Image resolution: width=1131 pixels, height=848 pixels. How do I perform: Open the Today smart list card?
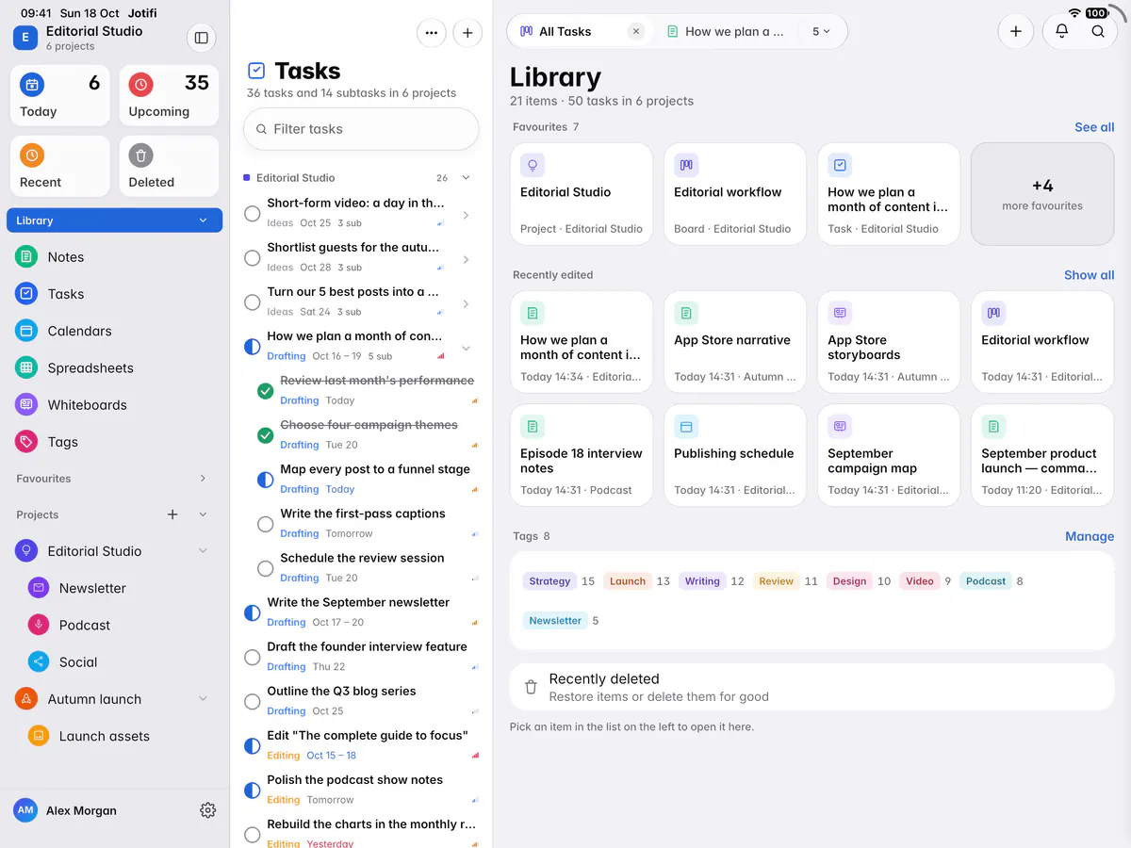pyautogui.click(x=60, y=95)
